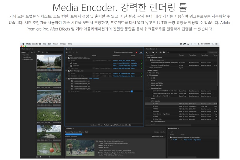
Task: Go back using Media Browser left arrow
Action: 32,52
